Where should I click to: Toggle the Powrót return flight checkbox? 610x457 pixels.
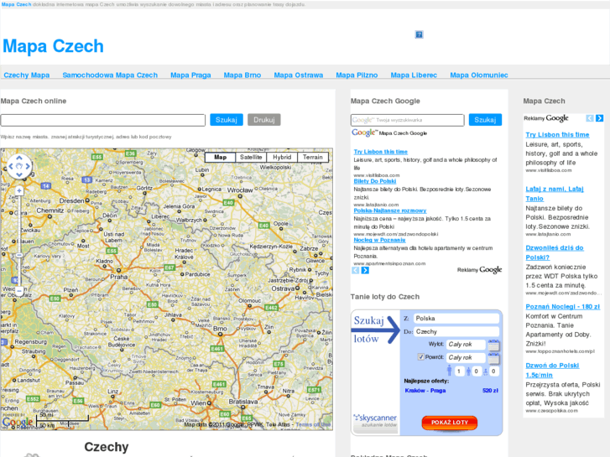tap(420, 356)
